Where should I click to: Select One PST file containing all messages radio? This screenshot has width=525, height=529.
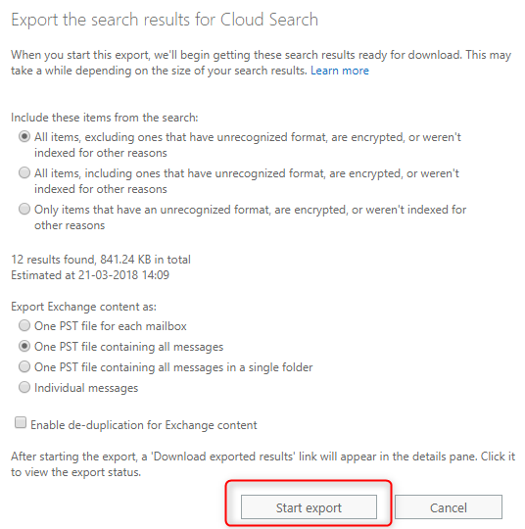[x=24, y=347]
